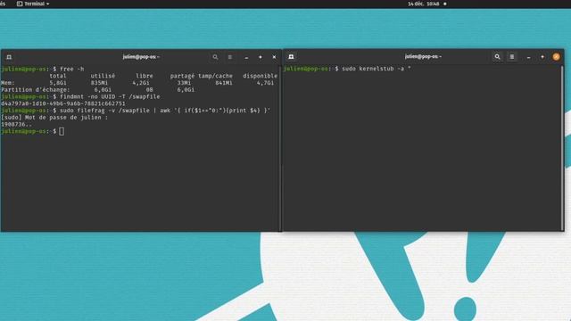Open hamburger menu in left terminal
Image resolution: width=571 pixels, height=321 pixels.
(x=230, y=57)
